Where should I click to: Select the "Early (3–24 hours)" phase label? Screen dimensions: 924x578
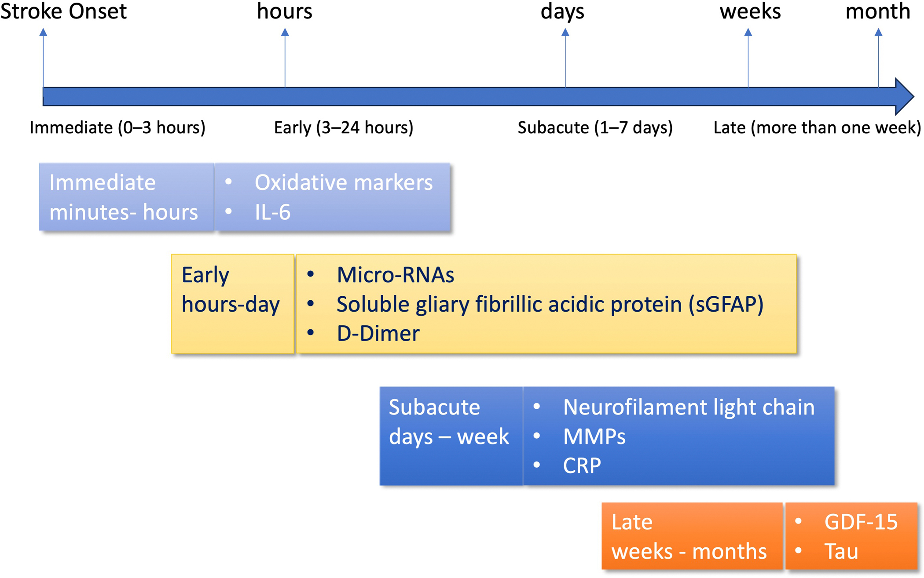click(x=344, y=127)
